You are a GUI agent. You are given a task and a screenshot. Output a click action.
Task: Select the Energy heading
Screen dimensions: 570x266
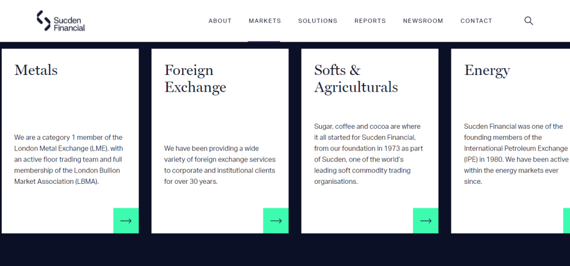click(x=487, y=71)
